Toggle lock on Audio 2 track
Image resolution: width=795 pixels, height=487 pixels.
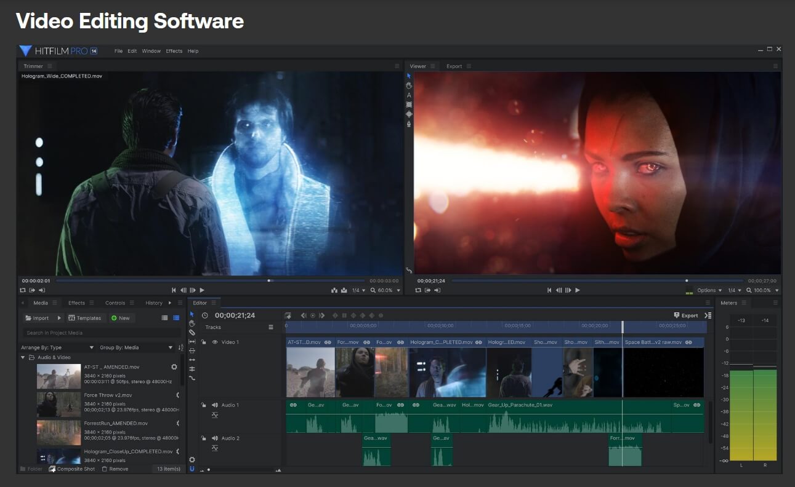[203, 438]
